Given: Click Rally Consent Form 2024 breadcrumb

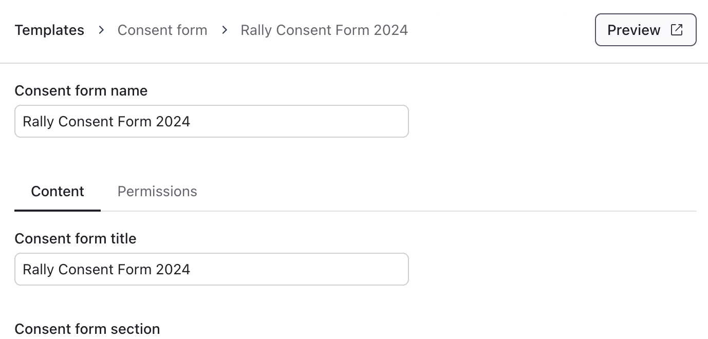Looking at the screenshot, I should point(324,30).
